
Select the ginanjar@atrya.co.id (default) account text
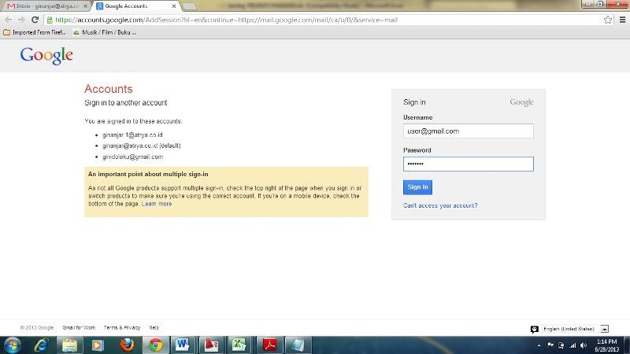(x=142, y=146)
